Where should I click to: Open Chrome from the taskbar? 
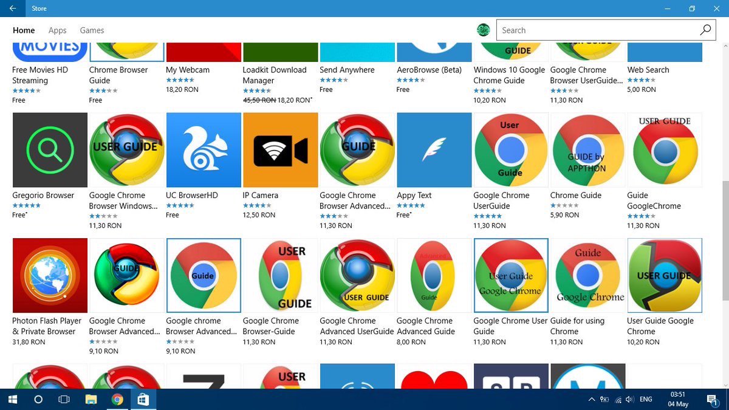point(118,399)
